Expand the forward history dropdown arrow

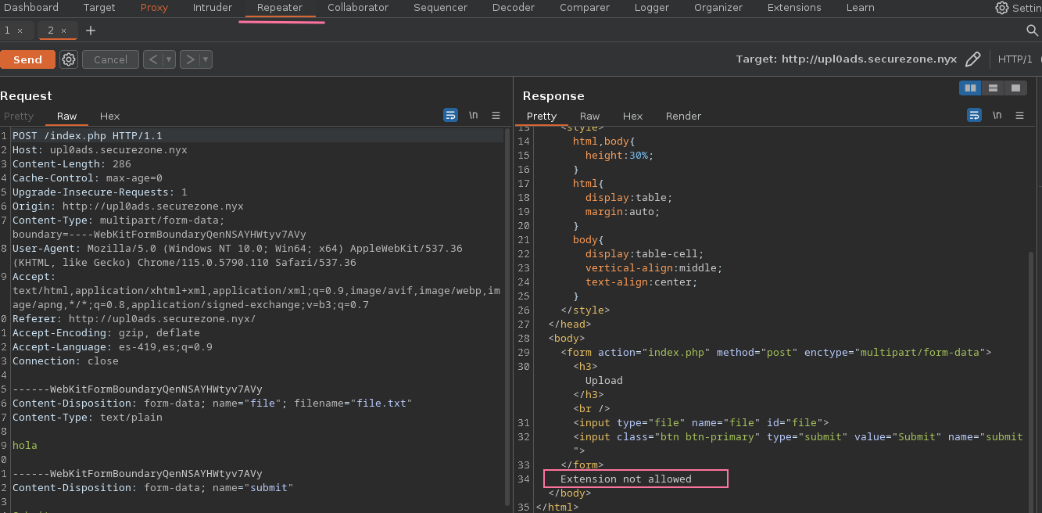point(206,59)
